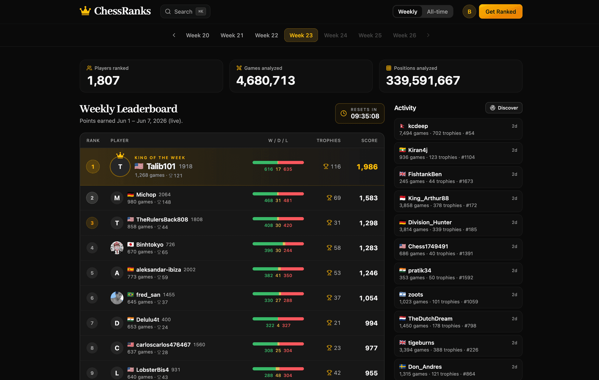Open the B profile avatar
Viewport: 599px width, 380px height.
(469, 12)
